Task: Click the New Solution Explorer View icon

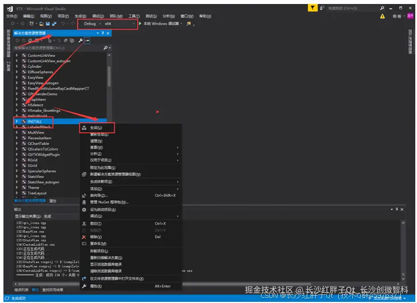Action: tap(84, 175)
